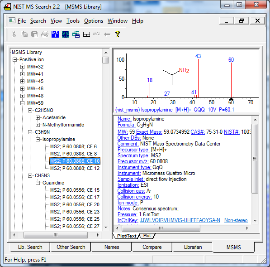Click the NIST MS Search title bar icon
Image resolution: width=270 pixels, height=267 pixels.
coord(7,6)
